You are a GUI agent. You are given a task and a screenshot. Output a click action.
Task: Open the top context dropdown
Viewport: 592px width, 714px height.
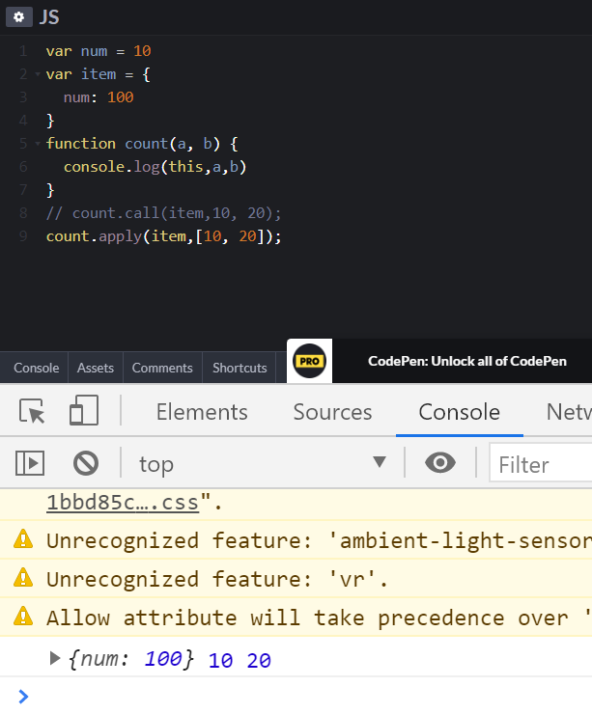point(263,463)
